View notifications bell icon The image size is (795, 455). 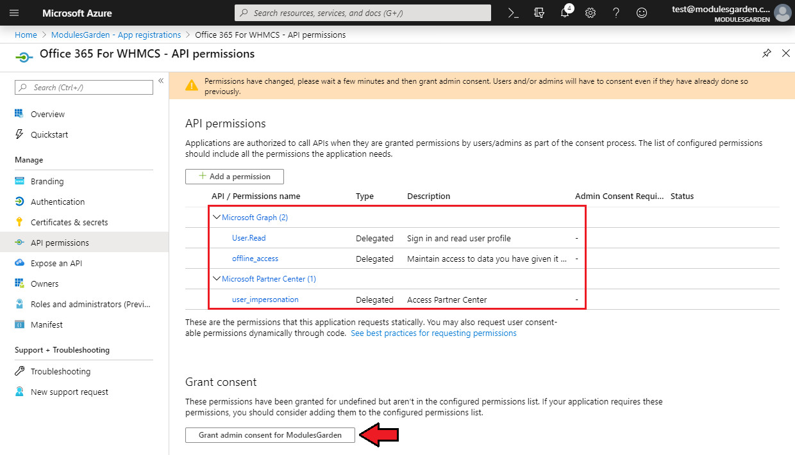565,13
